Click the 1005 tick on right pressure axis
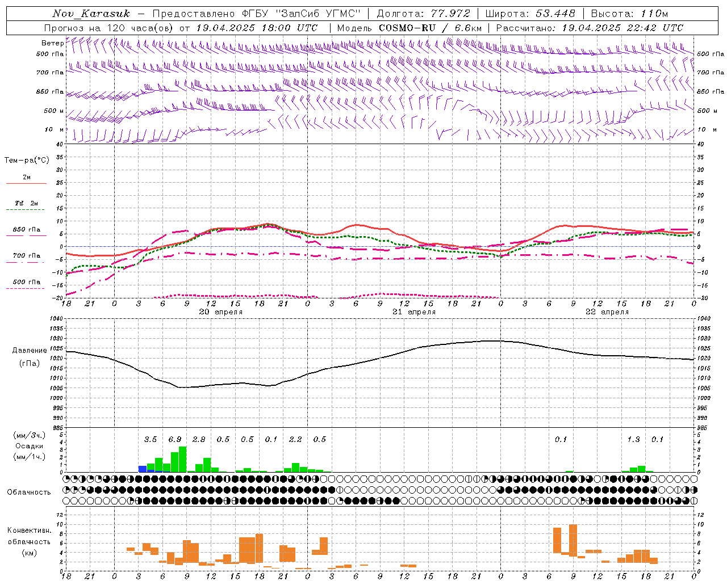The height and width of the screenshot is (581, 727). 704,388
